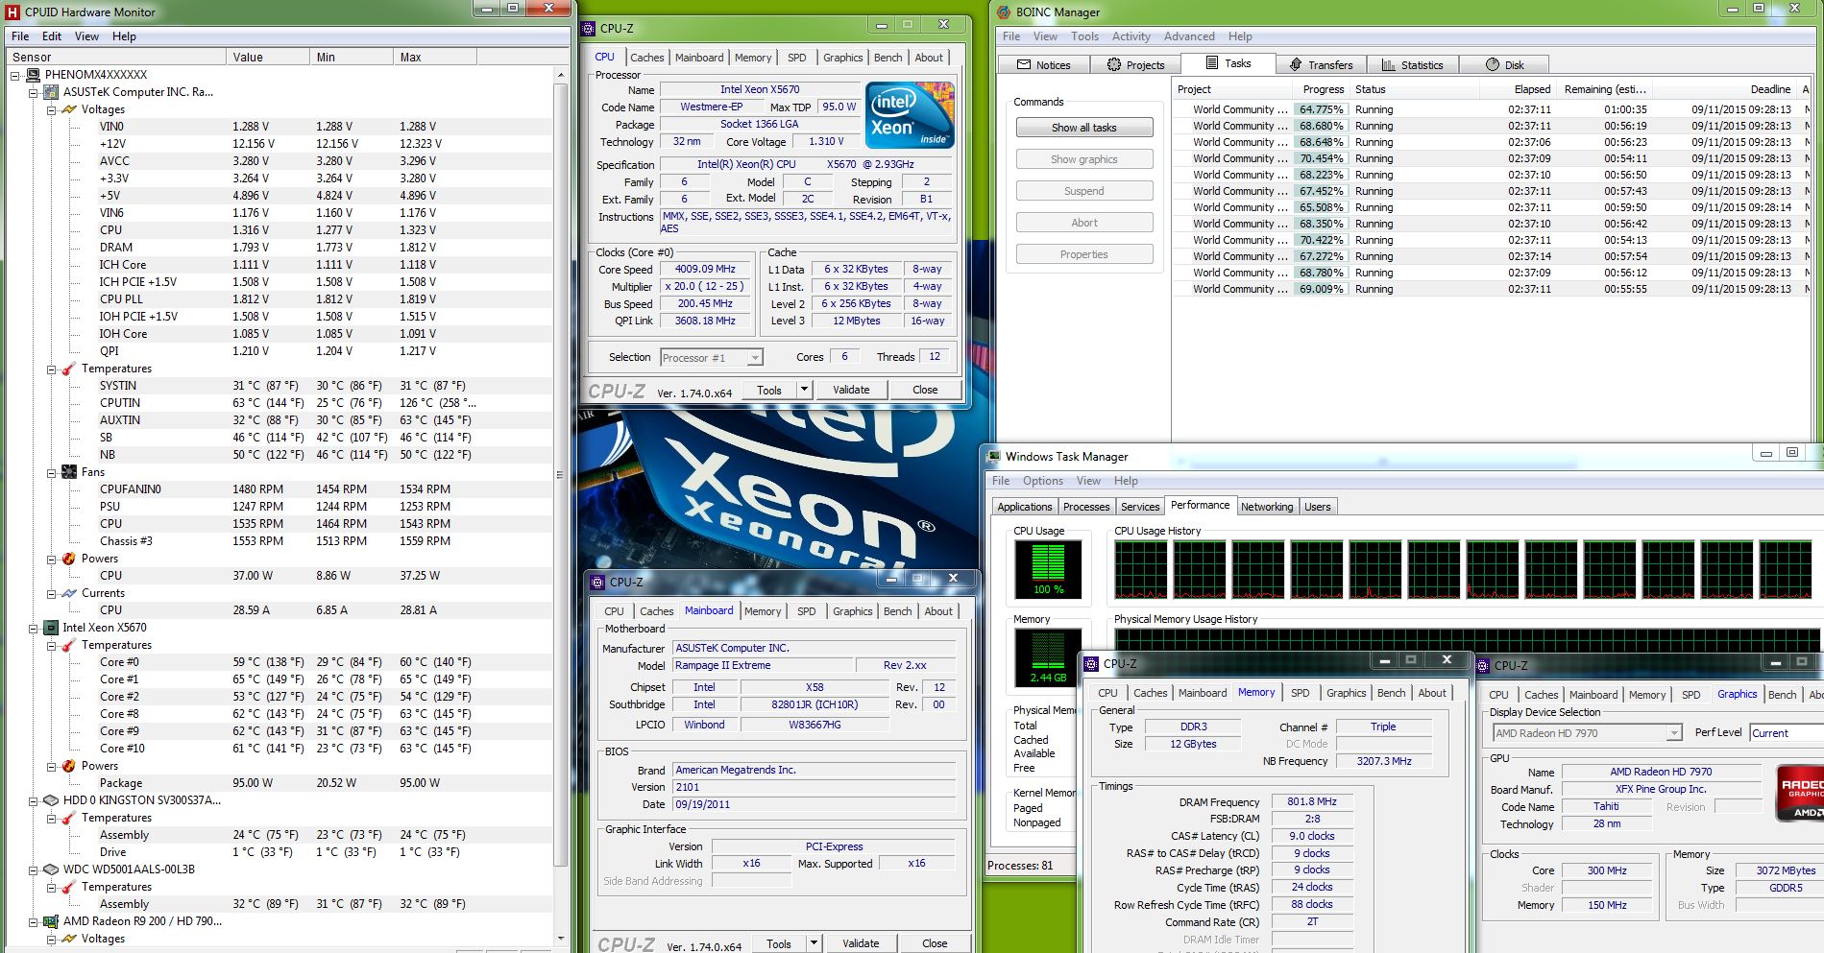Open the File menu in Hardware Monitor
The image size is (1824, 953).
(x=20, y=36)
